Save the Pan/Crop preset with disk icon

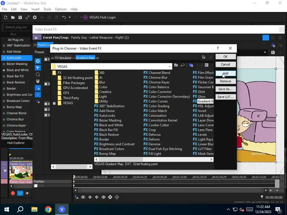[x=273, y=52]
